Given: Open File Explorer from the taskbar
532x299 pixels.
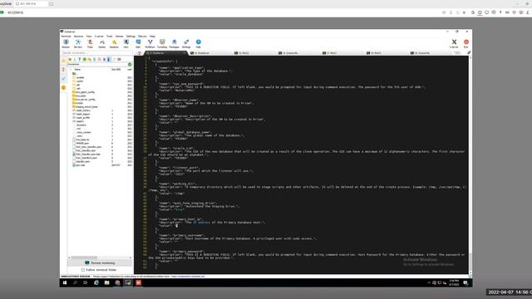Looking at the screenshot, I should pos(107,282).
